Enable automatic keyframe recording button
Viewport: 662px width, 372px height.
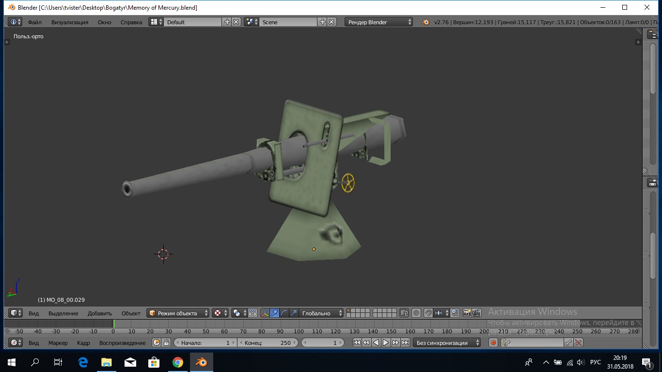tap(493, 342)
